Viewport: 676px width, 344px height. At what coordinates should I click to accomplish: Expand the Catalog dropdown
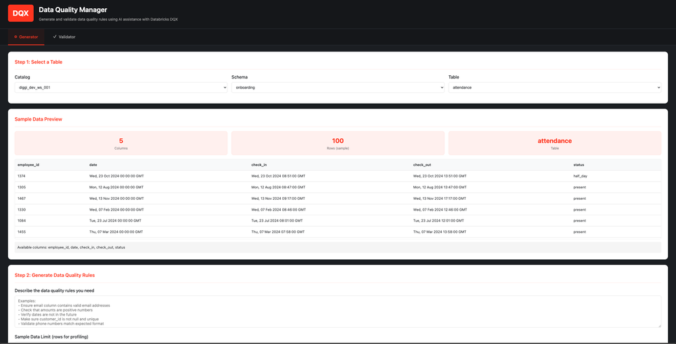coord(120,87)
